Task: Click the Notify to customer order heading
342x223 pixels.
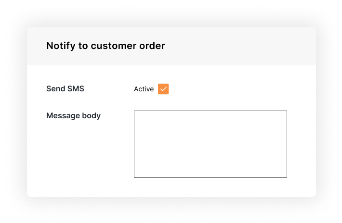Action: coord(105,46)
